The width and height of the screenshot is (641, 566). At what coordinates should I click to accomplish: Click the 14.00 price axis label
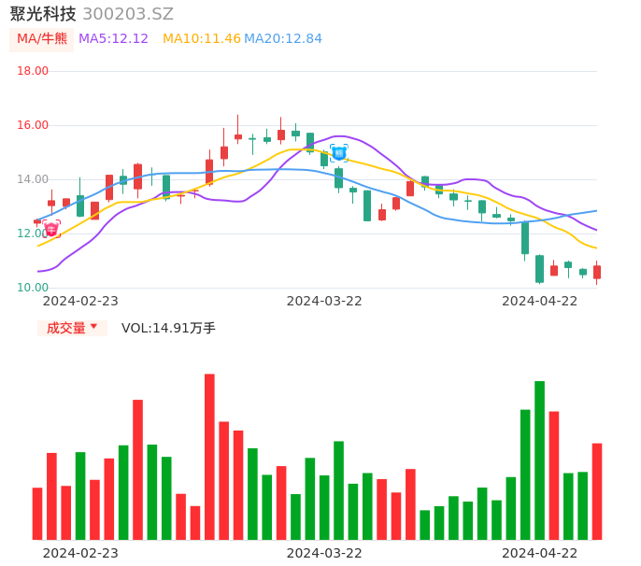(x=33, y=179)
